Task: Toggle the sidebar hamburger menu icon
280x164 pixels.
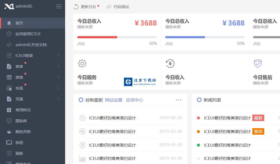Action: [x=59, y=7]
